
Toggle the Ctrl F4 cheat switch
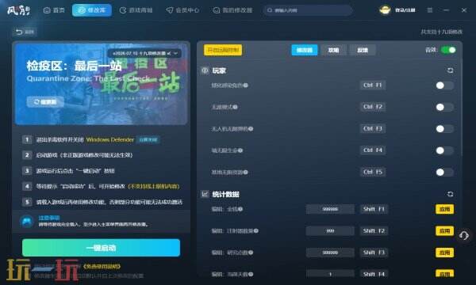click(x=444, y=150)
